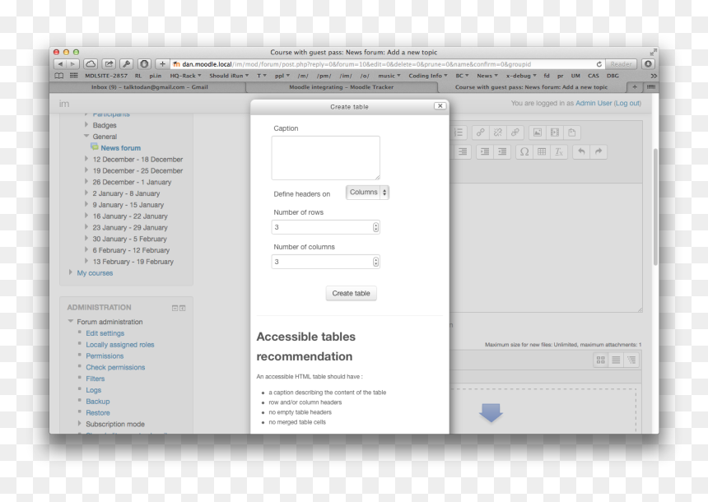Switch to the Moodle Tracker tab
Image resolution: width=708 pixels, height=502 pixels.
coord(341,87)
